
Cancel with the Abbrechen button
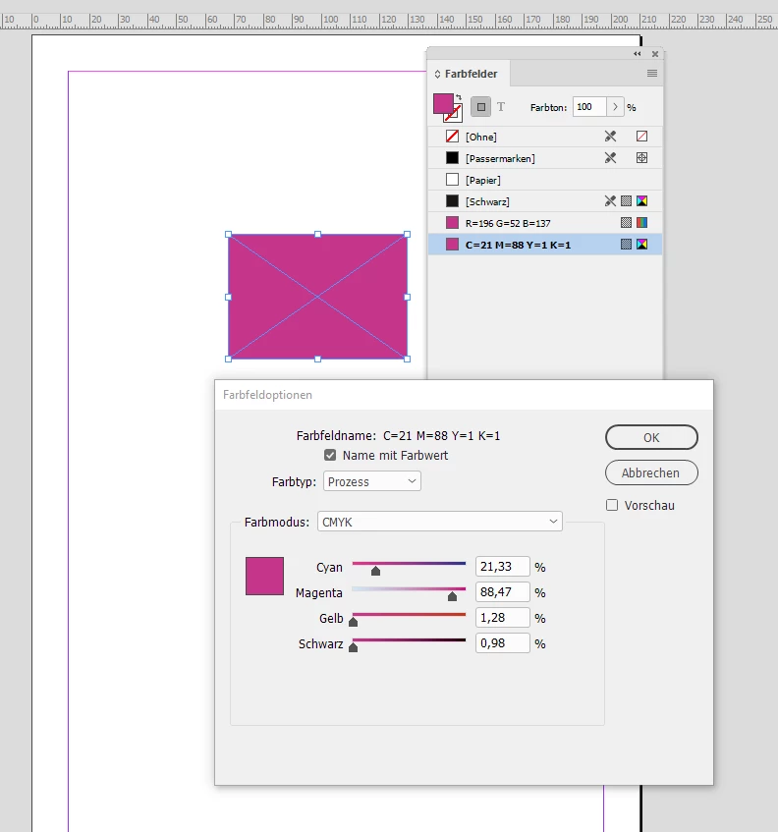651,472
